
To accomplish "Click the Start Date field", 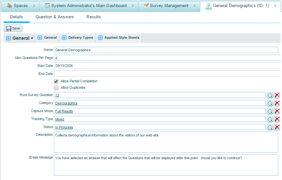I will 167,66.
